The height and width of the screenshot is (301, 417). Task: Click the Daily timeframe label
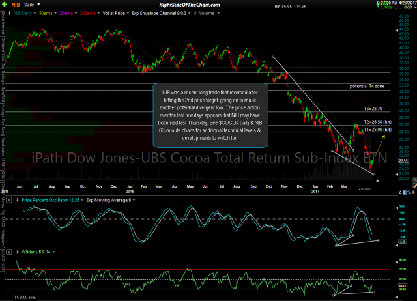[x=29, y=5]
